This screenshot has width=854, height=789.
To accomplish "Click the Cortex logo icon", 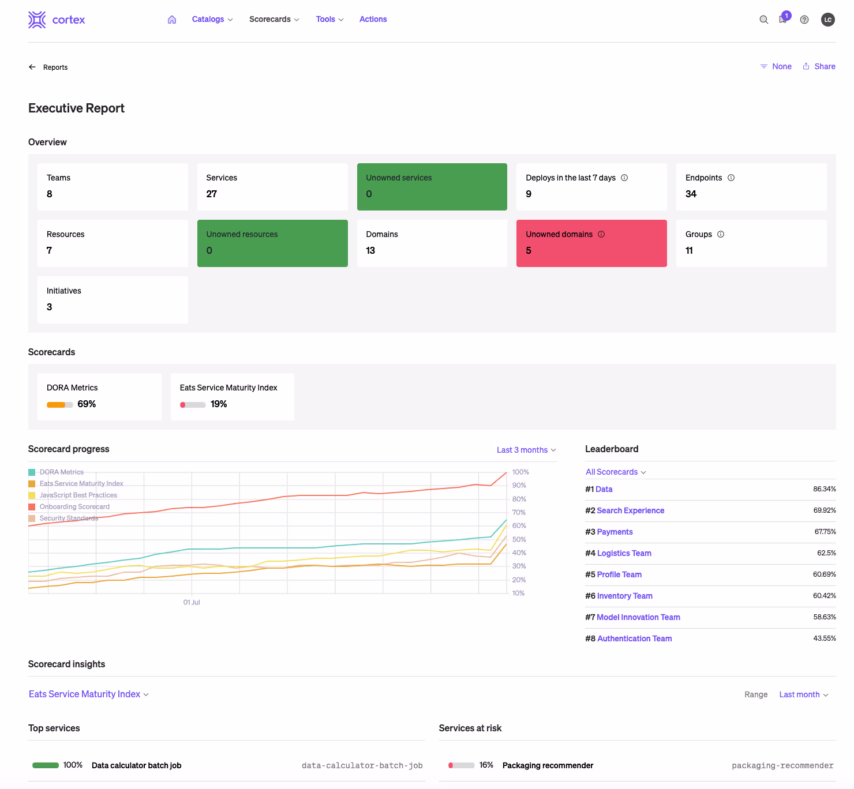I will click(37, 20).
